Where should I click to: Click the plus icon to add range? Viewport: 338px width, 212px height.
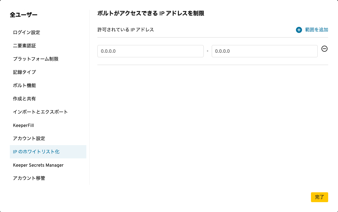299,30
